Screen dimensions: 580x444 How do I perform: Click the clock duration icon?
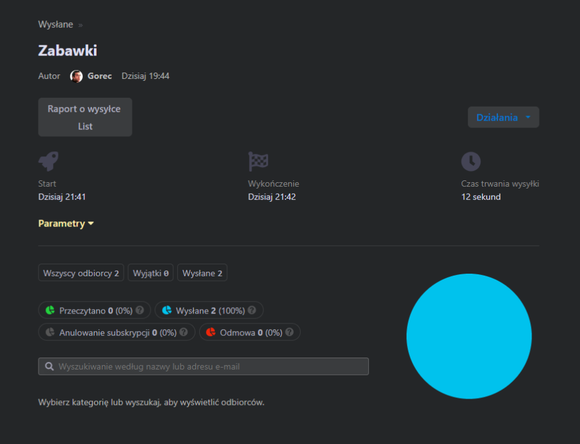pos(470,161)
